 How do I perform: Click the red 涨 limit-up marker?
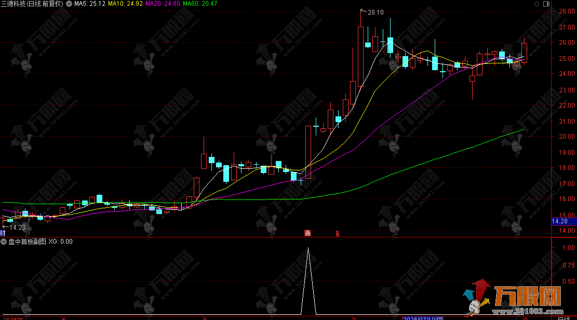coord(307,233)
